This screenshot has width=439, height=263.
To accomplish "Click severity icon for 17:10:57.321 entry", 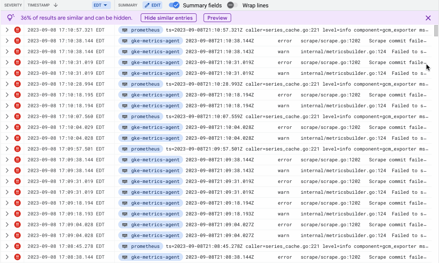I will tap(17, 30).
